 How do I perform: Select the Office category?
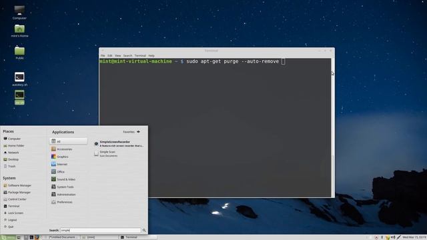pos(58,172)
